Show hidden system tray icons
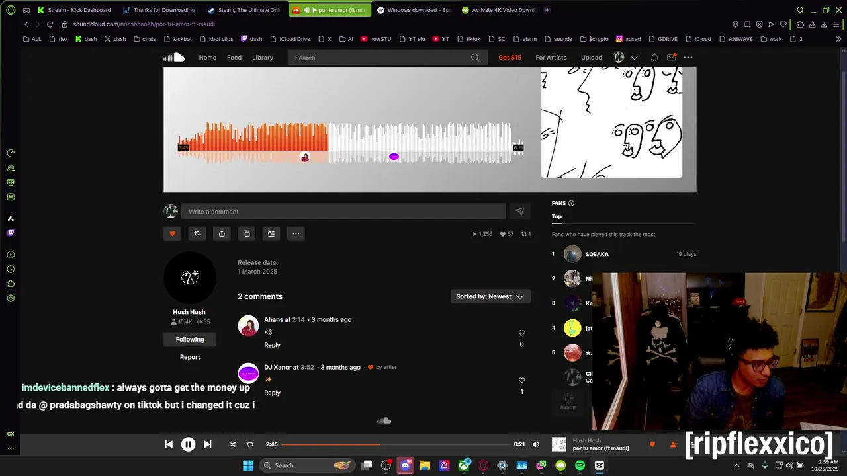Image resolution: width=847 pixels, height=476 pixels. point(736,465)
